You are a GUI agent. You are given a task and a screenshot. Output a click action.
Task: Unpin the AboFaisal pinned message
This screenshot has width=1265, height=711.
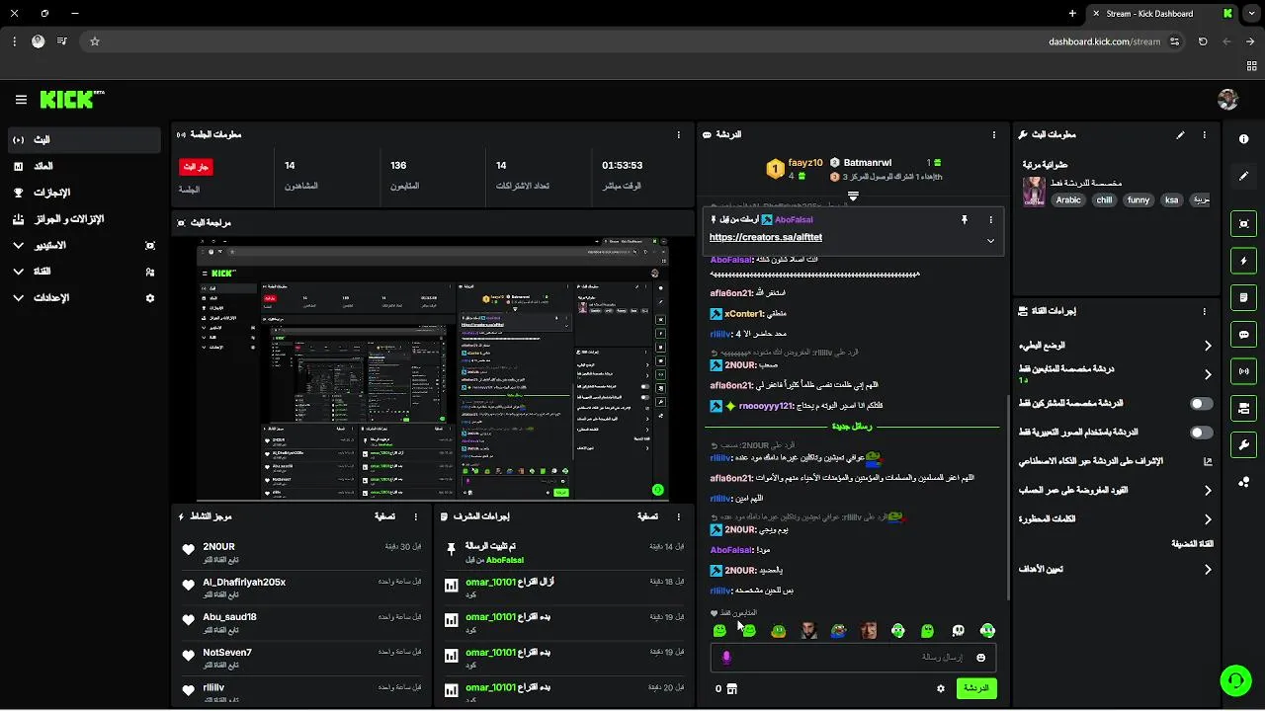coord(964,219)
